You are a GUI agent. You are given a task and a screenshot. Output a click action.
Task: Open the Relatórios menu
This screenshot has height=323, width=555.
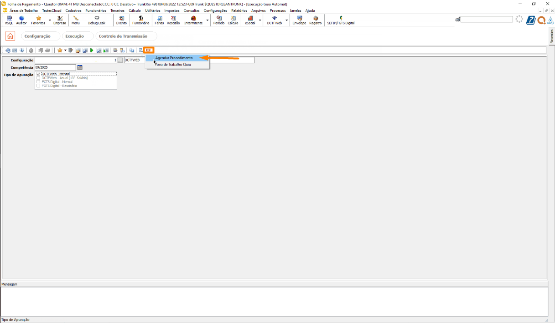click(239, 10)
